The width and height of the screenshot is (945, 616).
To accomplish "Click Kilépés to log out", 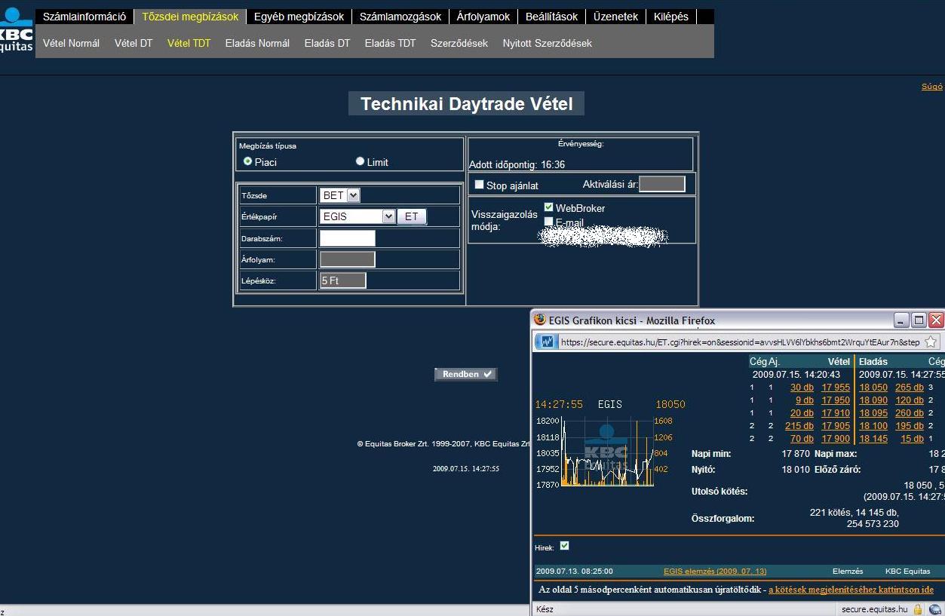I will pos(671,17).
